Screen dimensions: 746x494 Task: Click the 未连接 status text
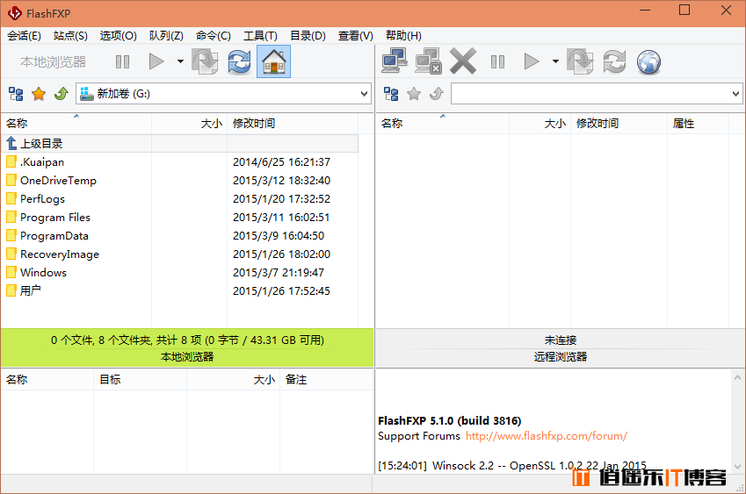(x=561, y=340)
